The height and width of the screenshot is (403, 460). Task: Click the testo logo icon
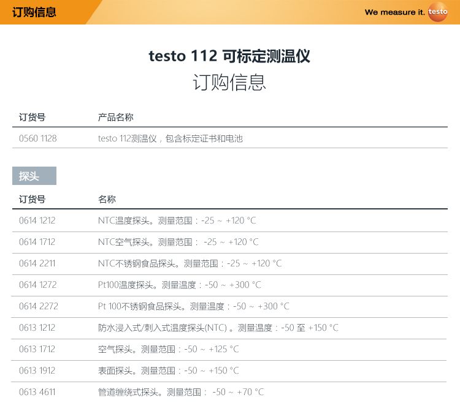point(438,12)
